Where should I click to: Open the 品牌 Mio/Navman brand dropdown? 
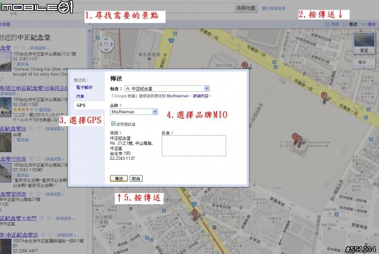(134, 112)
